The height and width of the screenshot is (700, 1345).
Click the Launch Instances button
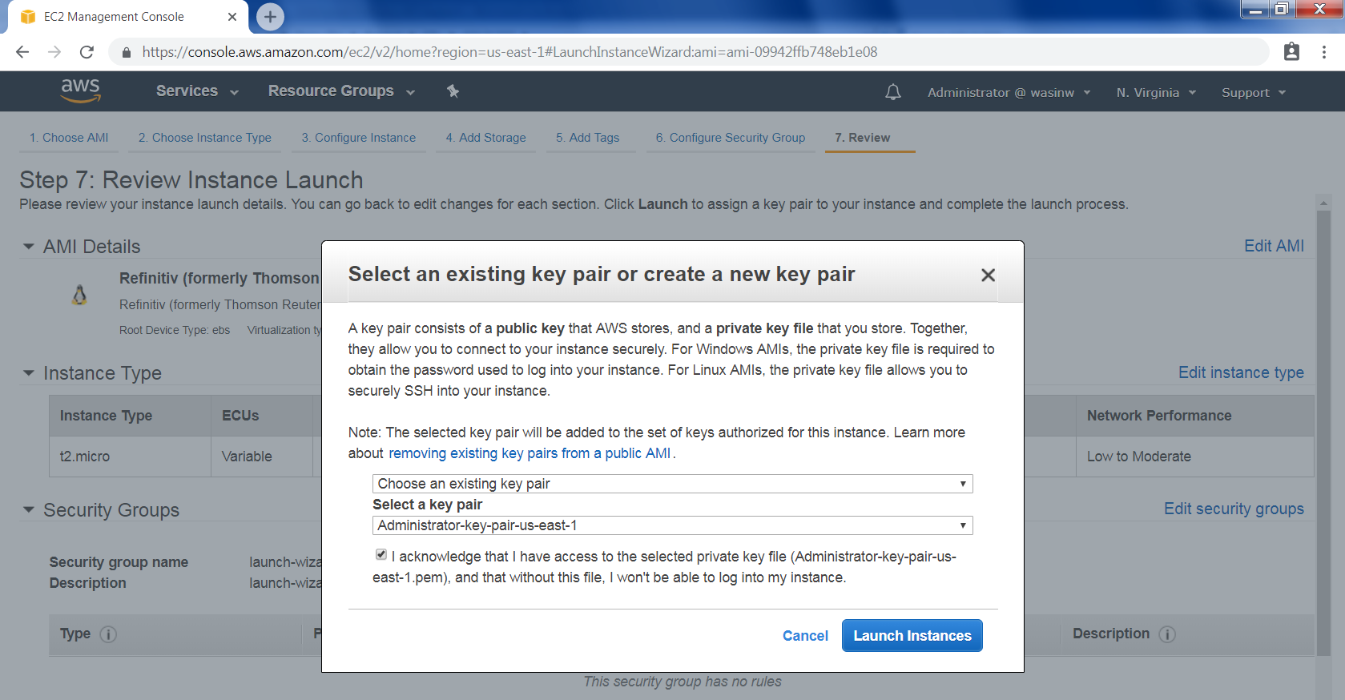912,636
